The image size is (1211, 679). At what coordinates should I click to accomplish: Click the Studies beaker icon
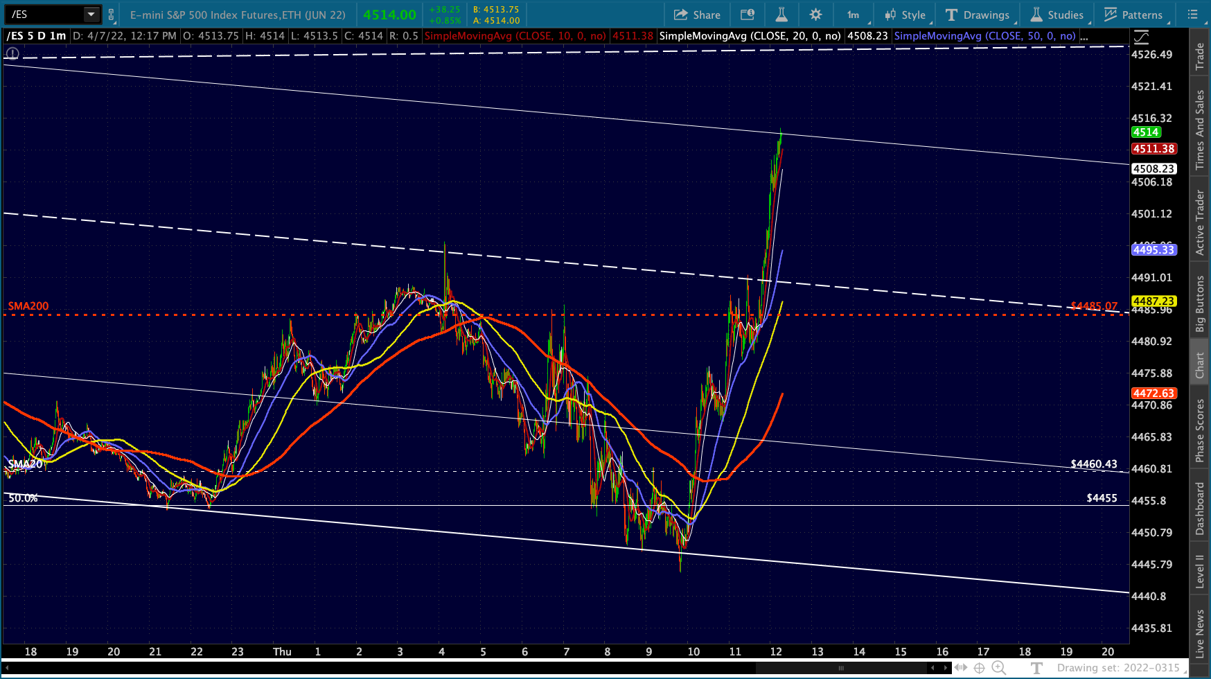[x=1036, y=15]
